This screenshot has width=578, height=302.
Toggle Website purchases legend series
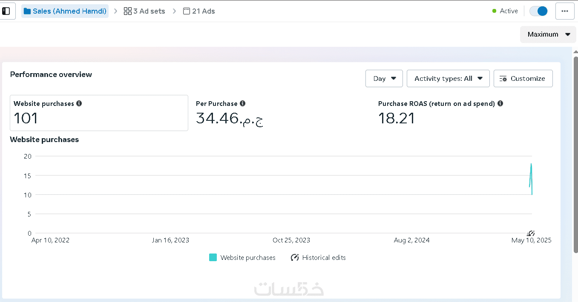[242, 258]
